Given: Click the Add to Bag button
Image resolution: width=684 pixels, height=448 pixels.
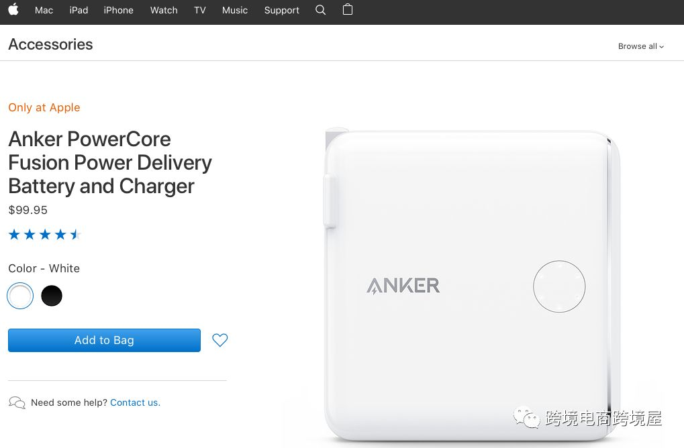Looking at the screenshot, I should (104, 340).
